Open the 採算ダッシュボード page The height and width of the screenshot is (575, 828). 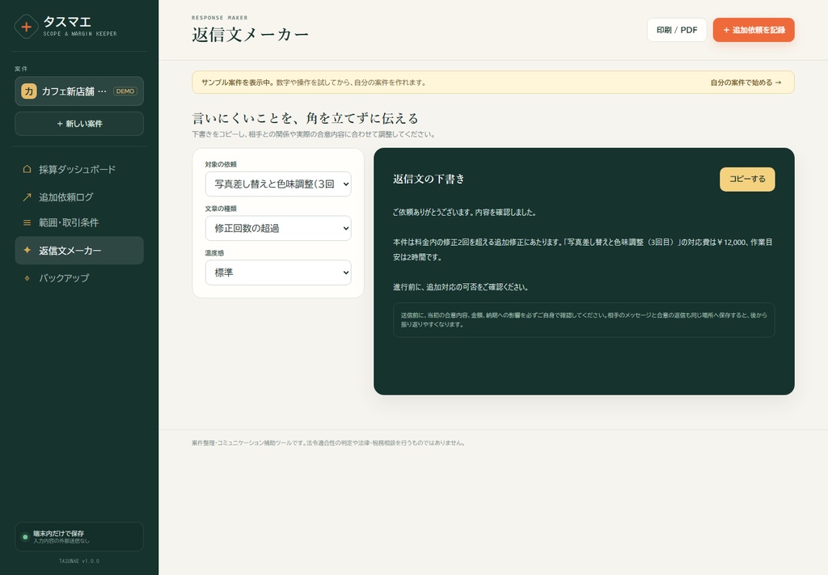coord(79,169)
